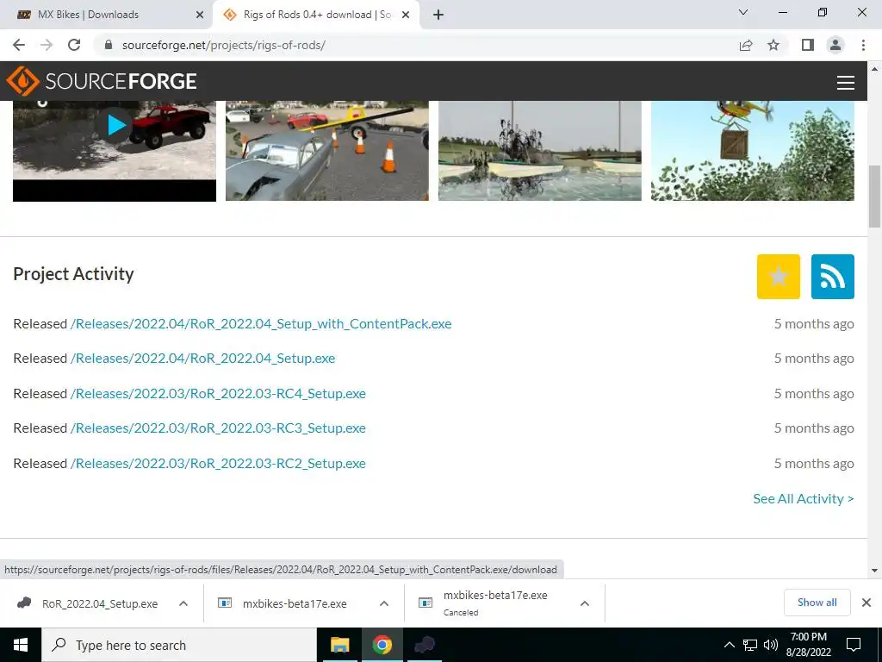Close the Rigs of Rods tab
Screen dimensions: 882x662
pyautogui.click(x=406, y=15)
